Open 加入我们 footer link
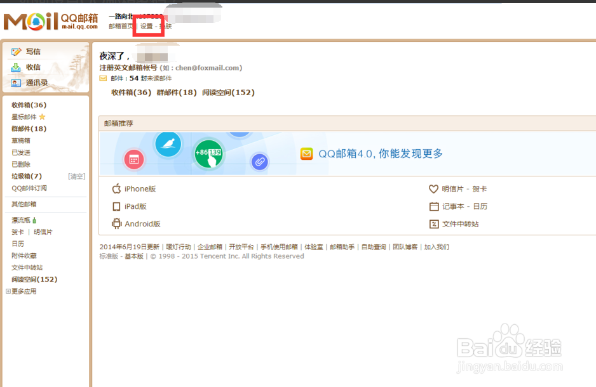596x387 pixels. 437,247
